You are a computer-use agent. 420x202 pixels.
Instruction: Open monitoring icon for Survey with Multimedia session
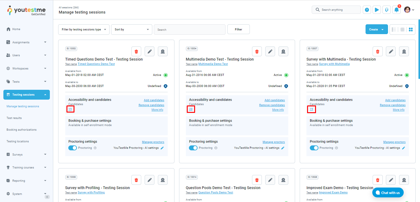404,51
